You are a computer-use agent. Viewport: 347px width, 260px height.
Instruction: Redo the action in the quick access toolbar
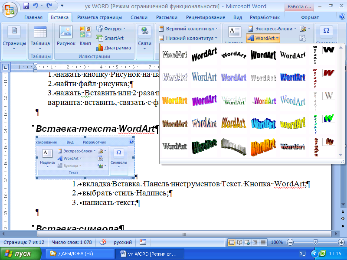pos(49,6)
